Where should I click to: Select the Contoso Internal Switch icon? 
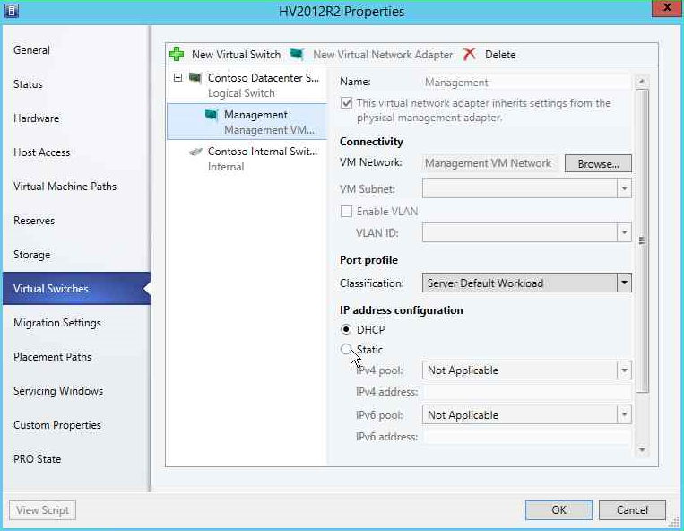[195, 152]
